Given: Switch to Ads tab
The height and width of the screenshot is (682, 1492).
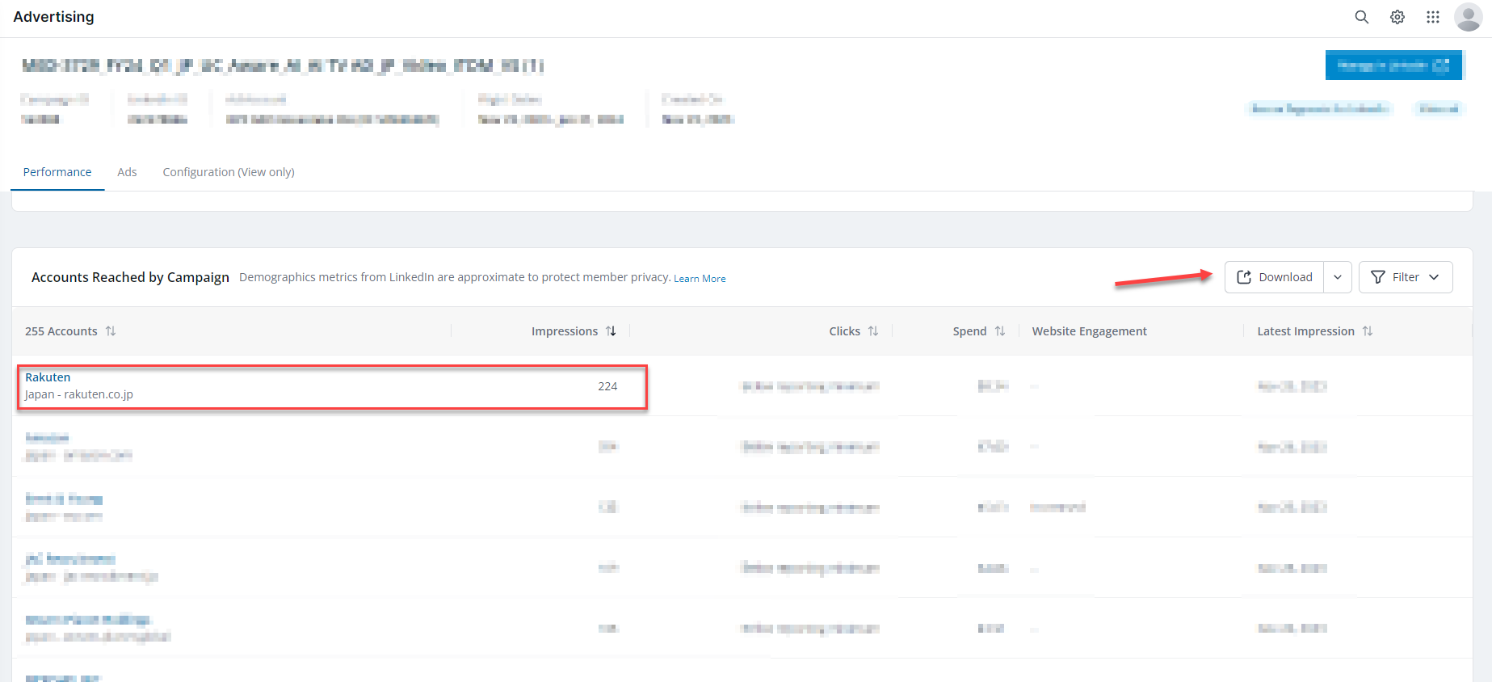Looking at the screenshot, I should click(127, 172).
